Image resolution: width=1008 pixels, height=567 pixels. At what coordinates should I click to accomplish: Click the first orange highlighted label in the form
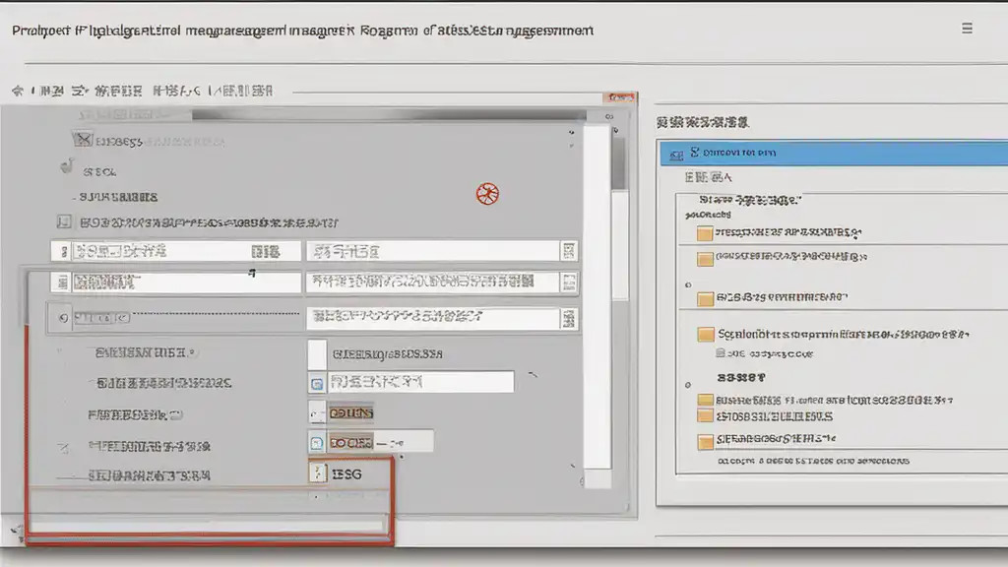click(351, 413)
